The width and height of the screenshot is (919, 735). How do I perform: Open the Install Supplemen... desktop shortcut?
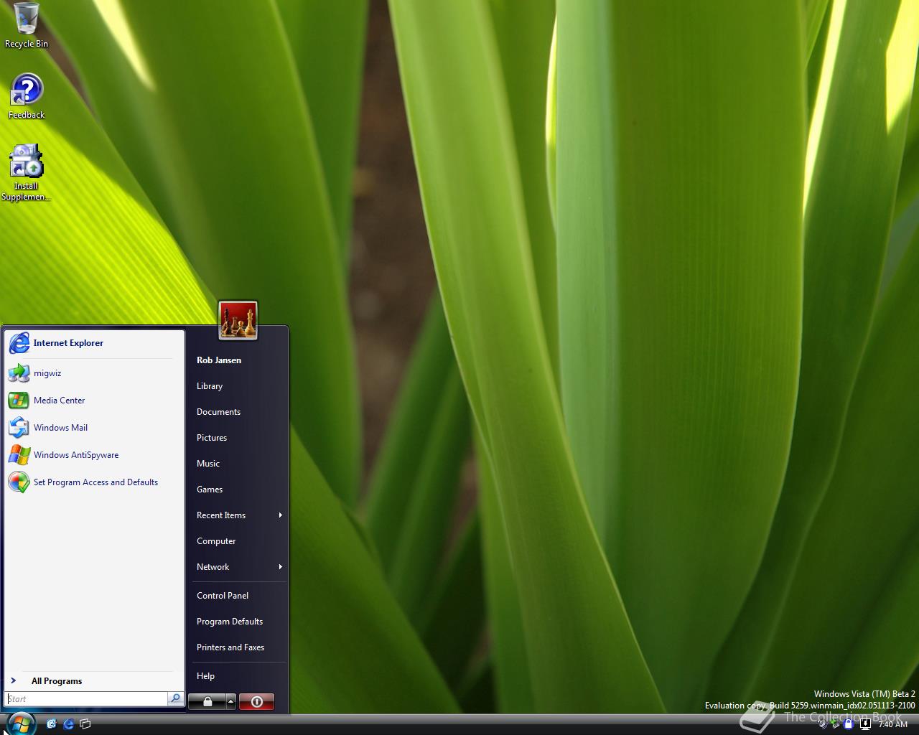[x=26, y=172]
